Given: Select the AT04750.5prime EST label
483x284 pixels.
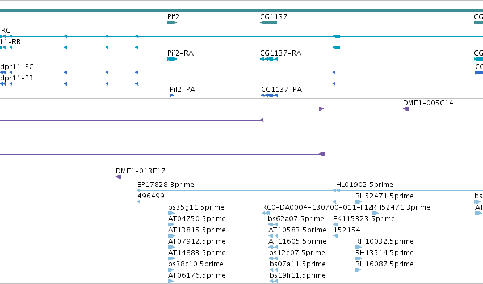Looking at the screenshot, I should 196,219.
